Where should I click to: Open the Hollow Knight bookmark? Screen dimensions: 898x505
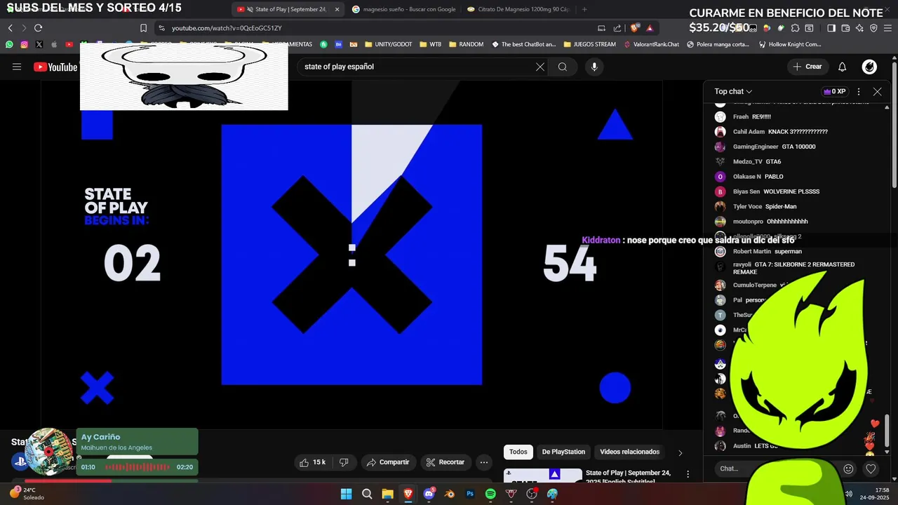(790, 44)
